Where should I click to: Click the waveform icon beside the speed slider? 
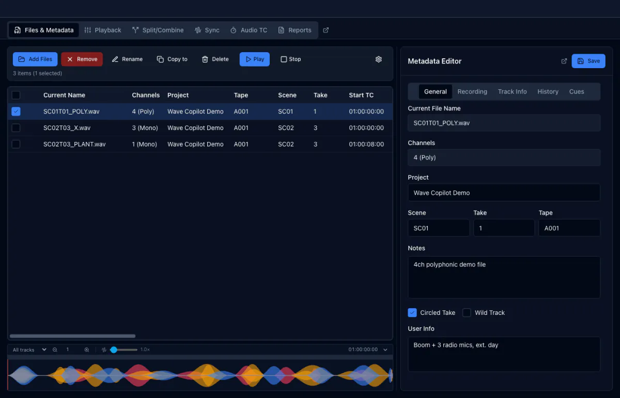[104, 349]
